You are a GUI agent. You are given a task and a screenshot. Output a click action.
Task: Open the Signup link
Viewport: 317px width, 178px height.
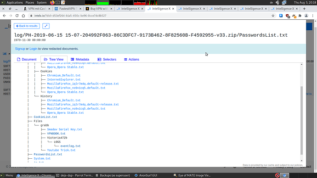click(20, 49)
